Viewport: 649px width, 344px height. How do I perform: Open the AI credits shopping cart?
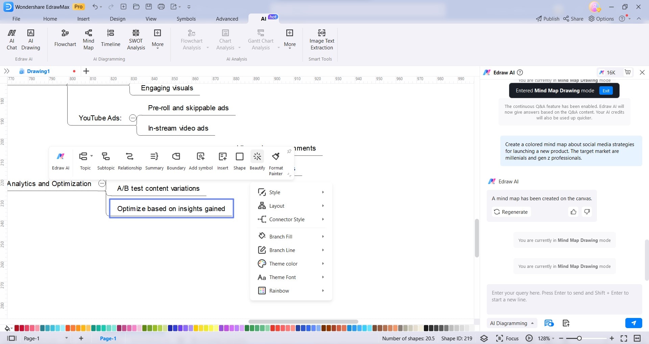628,72
